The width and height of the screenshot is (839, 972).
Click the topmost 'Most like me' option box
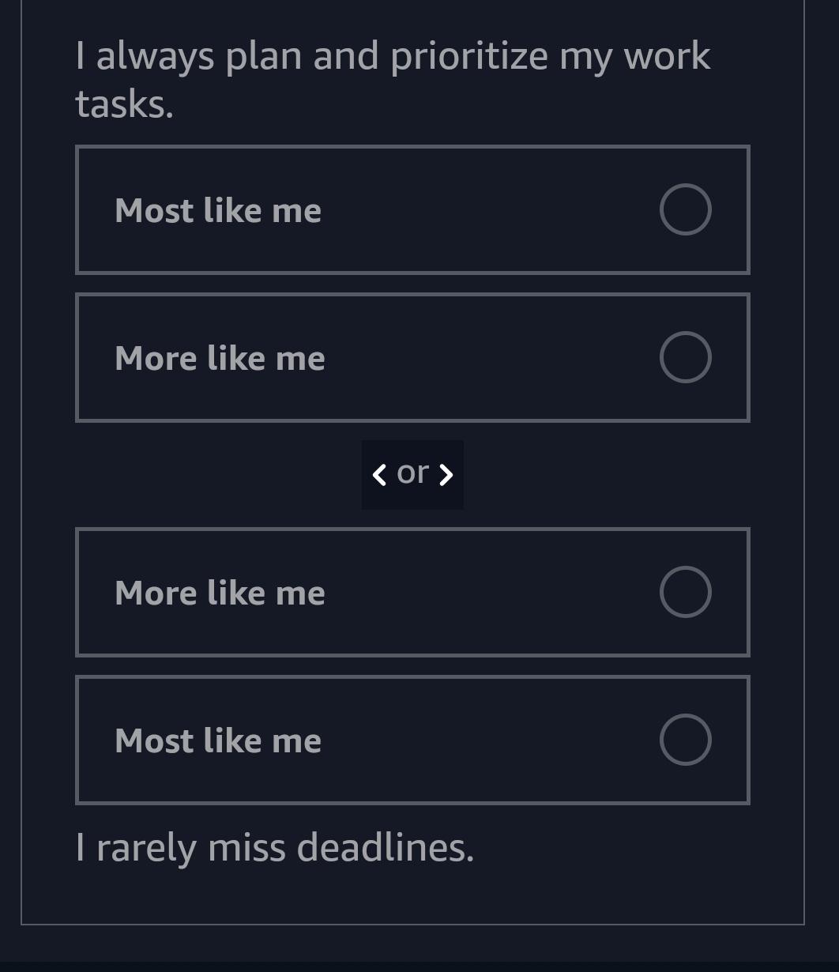[412, 209]
